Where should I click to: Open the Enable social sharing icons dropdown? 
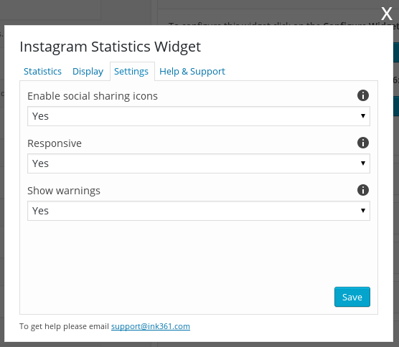[x=199, y=116]
